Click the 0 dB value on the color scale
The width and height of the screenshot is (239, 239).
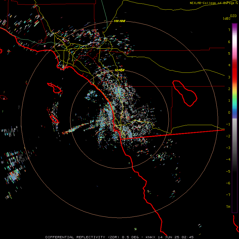tap(229, 113)
